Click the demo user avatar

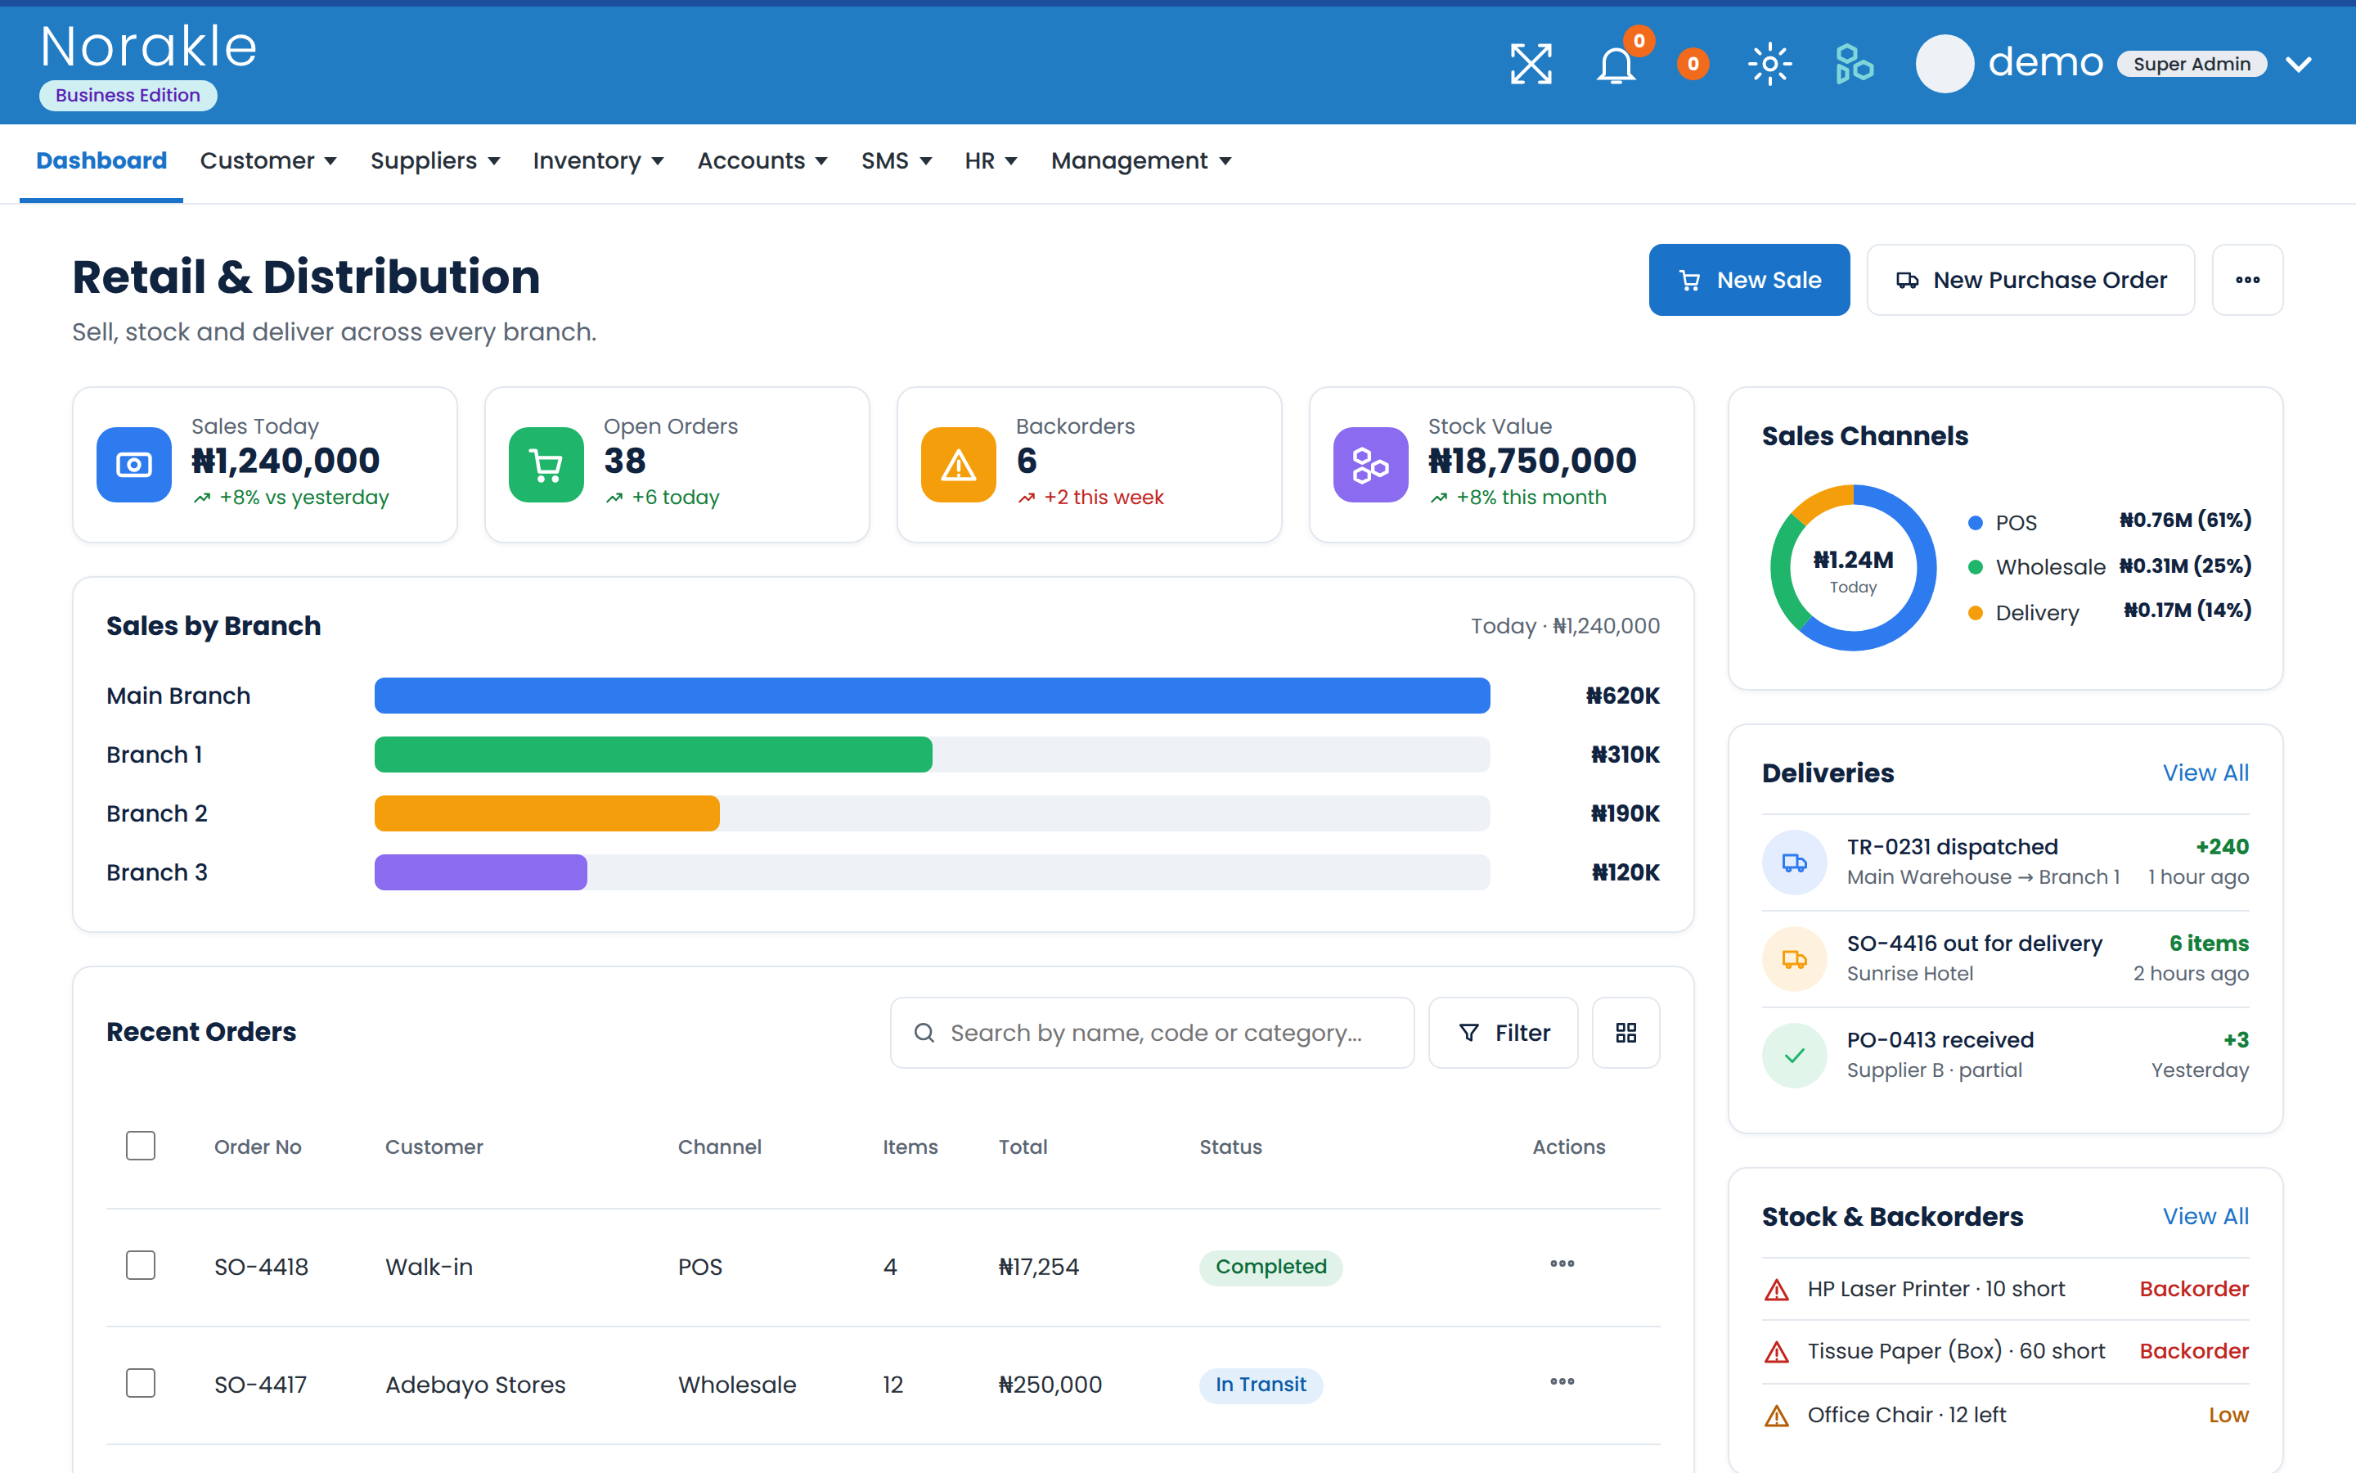[1945, 65]
